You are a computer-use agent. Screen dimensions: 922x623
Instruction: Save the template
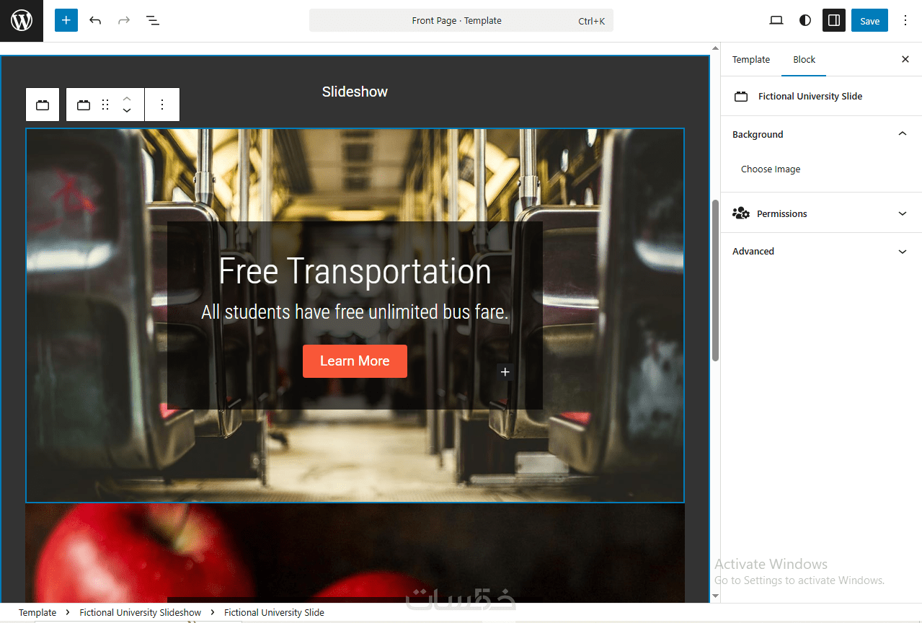870,20
